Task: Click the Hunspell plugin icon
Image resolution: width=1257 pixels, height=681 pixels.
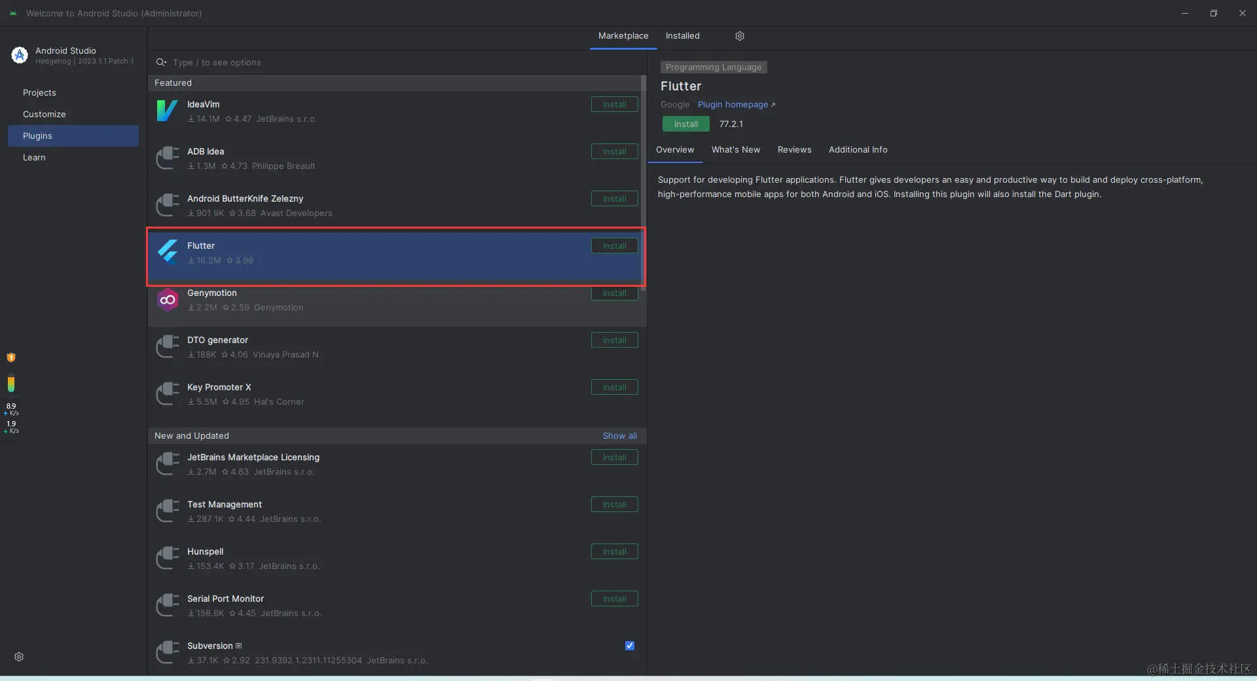Action: 168,559
